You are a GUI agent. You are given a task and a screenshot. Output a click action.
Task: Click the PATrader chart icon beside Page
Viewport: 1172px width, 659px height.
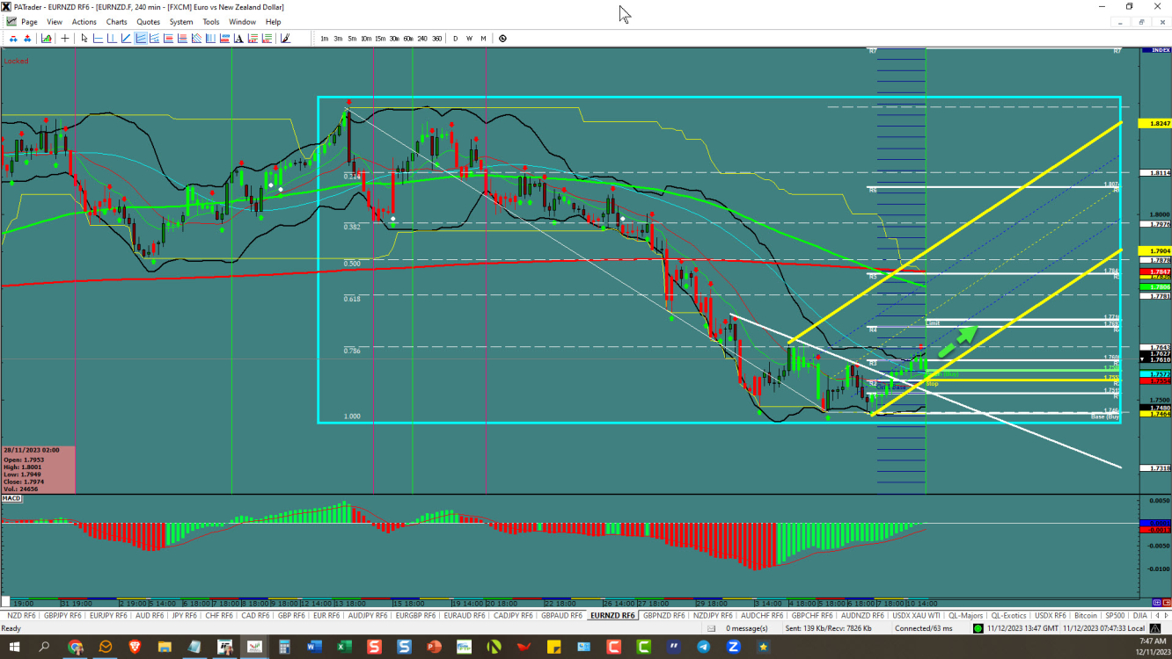11,22
